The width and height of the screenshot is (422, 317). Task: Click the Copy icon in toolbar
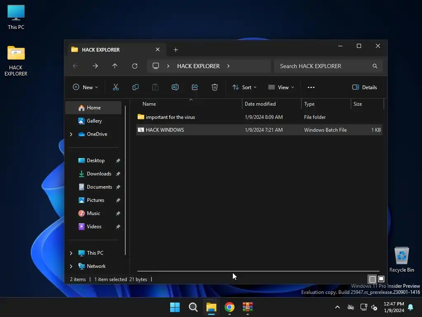pyautogui.click(x=135, y=87)
